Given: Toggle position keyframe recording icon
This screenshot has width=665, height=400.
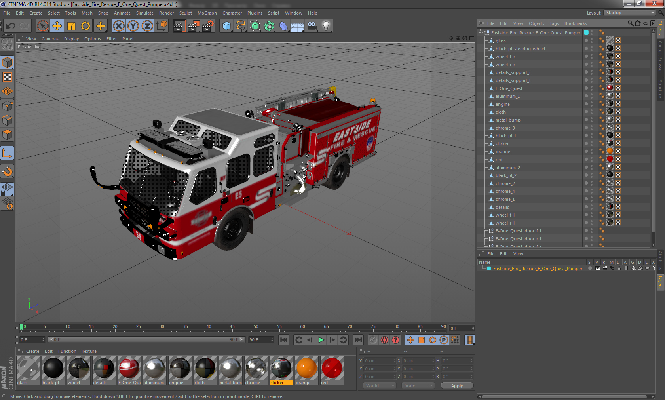Looking at the screenshot, I should (410, 340).
